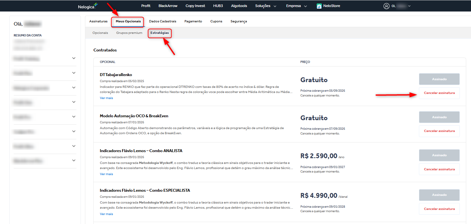Open Copy Invest in top navigation
The height and width of the screenshot is (224, 471).
tap(196, 6)
